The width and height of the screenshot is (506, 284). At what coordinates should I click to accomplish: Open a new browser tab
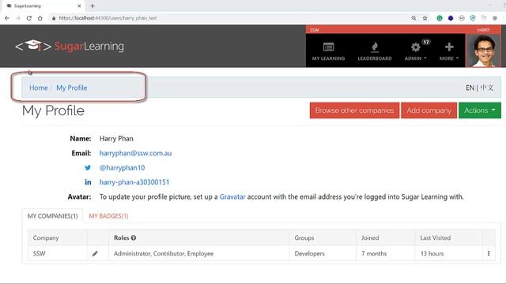[x=93, y=6]
